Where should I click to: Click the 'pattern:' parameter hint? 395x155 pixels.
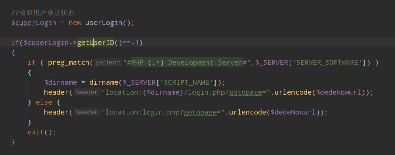[x=108, y=62]
